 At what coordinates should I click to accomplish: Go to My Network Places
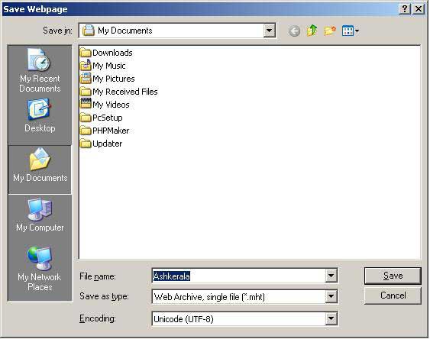40,269
